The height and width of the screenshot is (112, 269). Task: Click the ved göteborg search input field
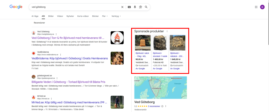click(x=75, y=7)
